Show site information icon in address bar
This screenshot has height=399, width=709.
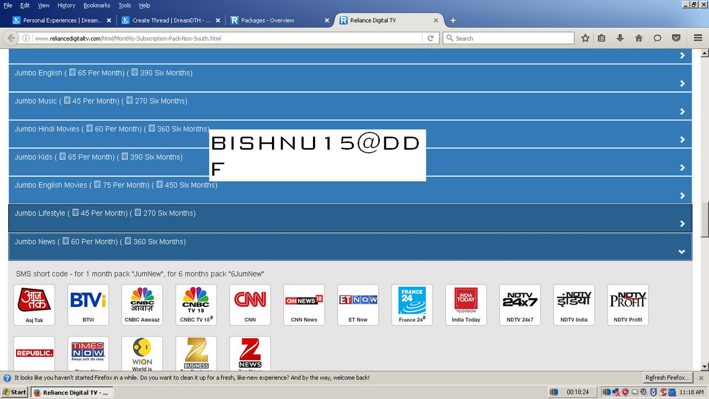pyautogui.click(x=26, y=38)
